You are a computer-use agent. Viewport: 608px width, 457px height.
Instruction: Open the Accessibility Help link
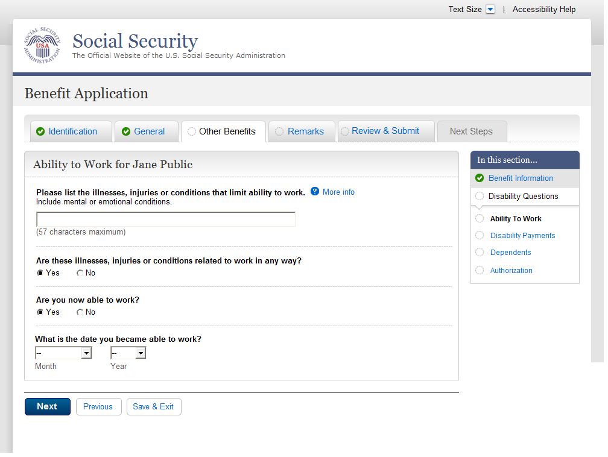tap(543, 9)
